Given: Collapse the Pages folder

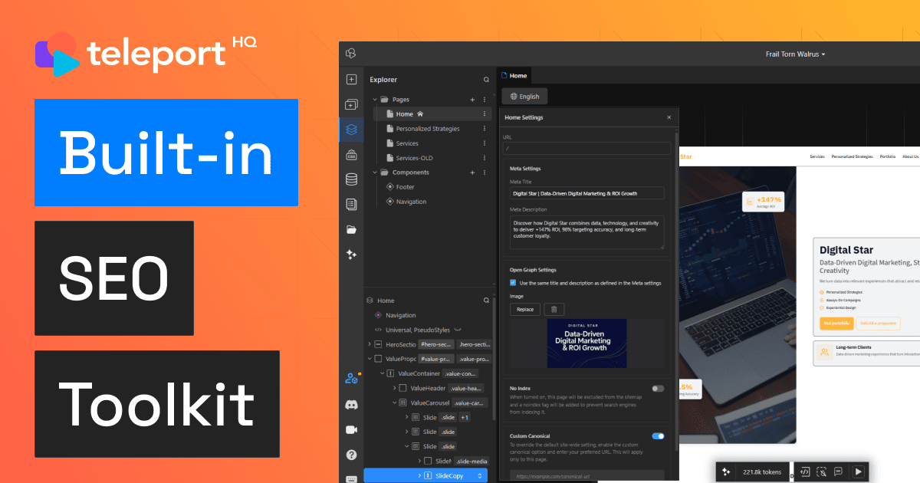Looking at the screenshot, I should pyautogui.click(x=375, y=100).
